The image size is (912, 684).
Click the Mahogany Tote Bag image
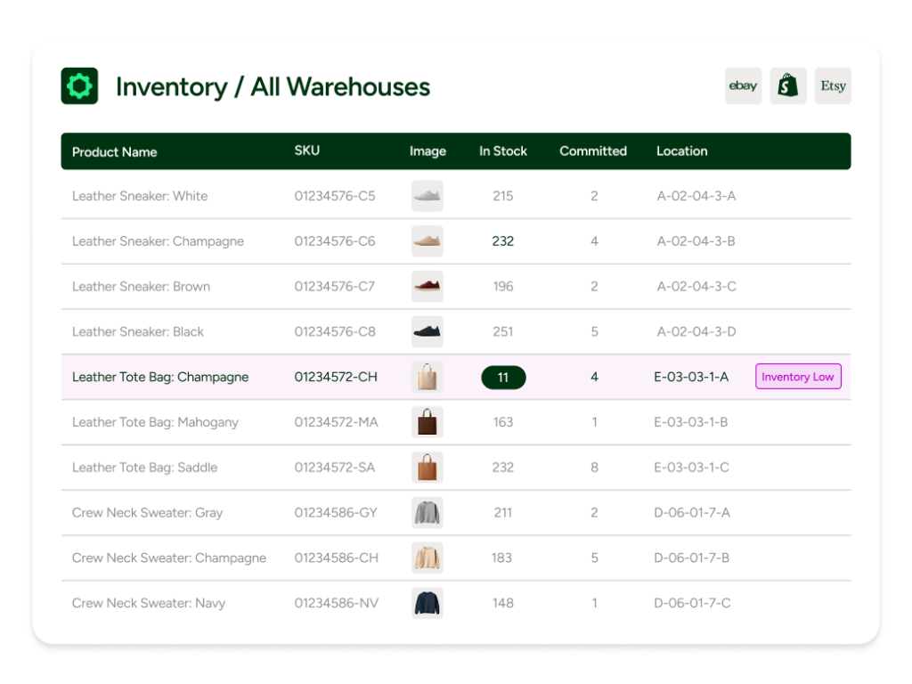[x=427, y=422]
